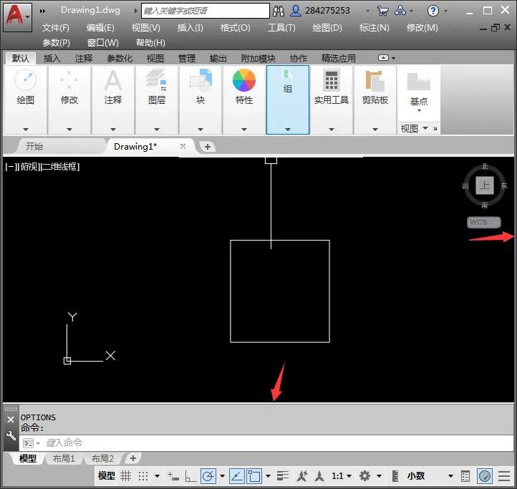Open the 小数 units dropdown
Viewport: 517px width, 489px height.
point(430,476)
